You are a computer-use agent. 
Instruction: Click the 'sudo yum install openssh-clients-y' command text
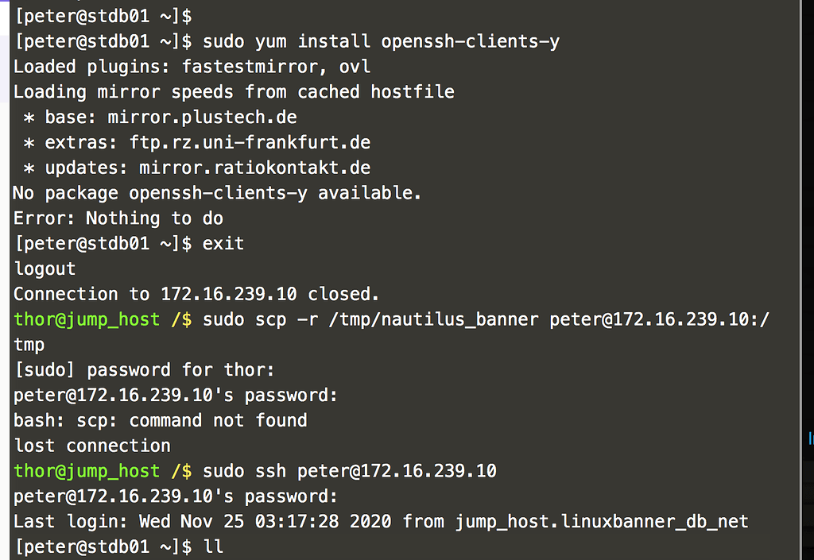(381, 41)
